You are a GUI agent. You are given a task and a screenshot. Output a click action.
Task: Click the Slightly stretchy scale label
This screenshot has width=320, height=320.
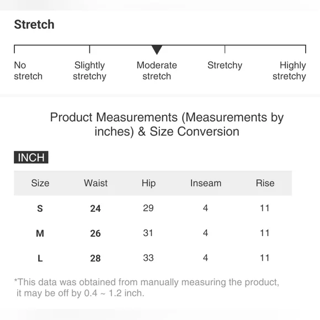[89, 71]
